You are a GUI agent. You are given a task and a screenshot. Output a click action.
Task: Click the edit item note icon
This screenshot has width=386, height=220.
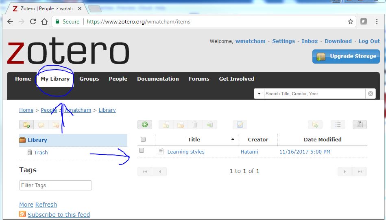click(x=240, y=125)
